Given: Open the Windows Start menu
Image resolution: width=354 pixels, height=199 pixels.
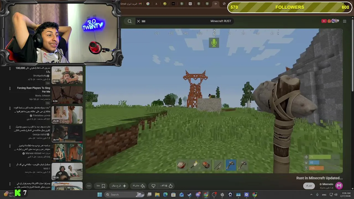Looking at the screenshot, I should click(100, 195).
